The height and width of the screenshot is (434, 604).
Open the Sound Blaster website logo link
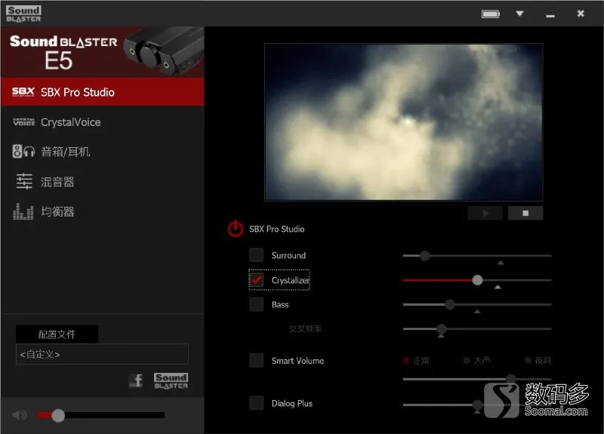click(171, 381)
